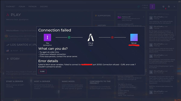Open FiveM King of the Hill server entry
Viewport: 181px width, 101px height.
20,37
